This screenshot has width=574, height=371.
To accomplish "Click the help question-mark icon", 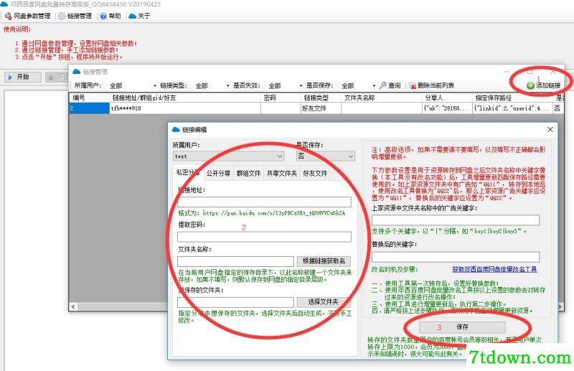I will pos(103,16).
